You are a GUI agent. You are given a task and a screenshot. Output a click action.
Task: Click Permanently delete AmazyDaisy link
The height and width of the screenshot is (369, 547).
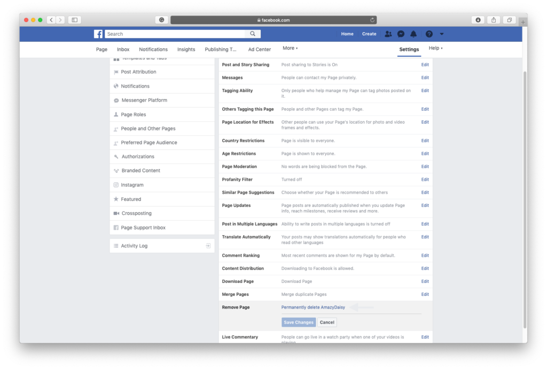(312, 307)
